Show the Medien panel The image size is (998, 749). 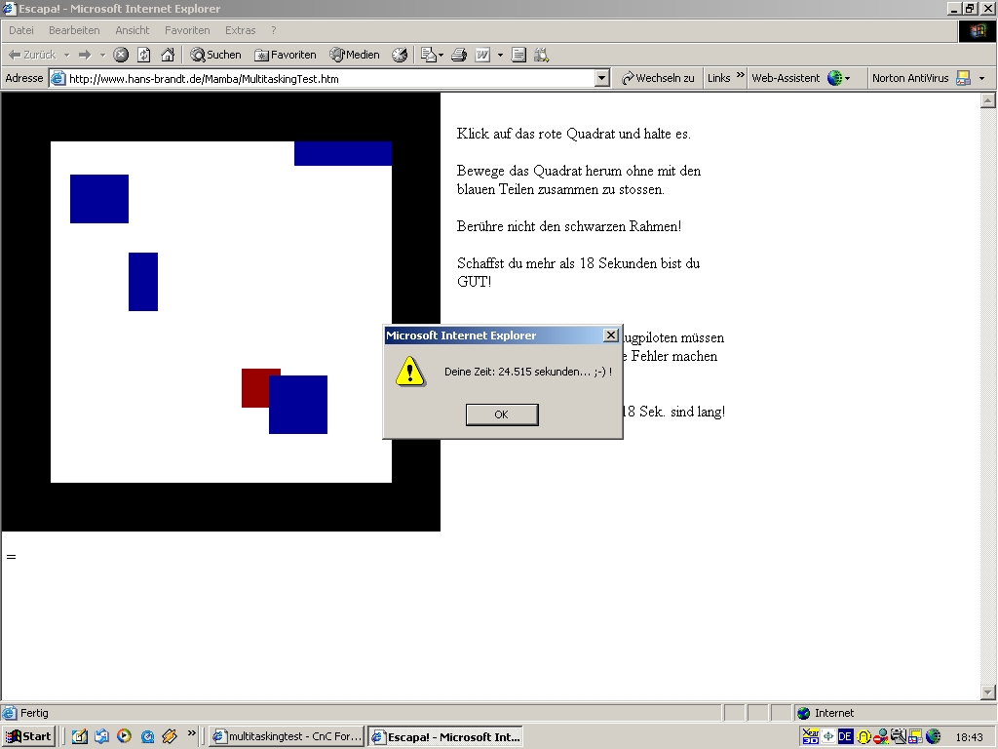(355, 55)
